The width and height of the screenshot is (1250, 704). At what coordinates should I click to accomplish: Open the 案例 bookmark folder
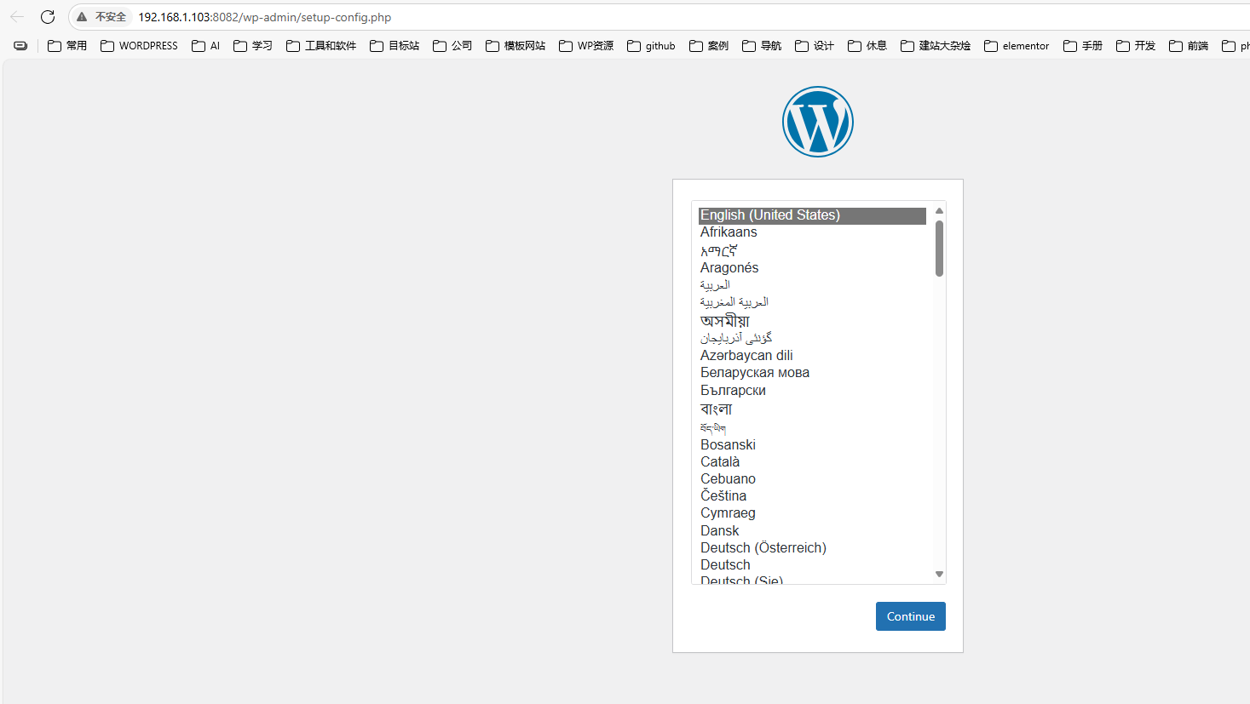click(709, 46)
